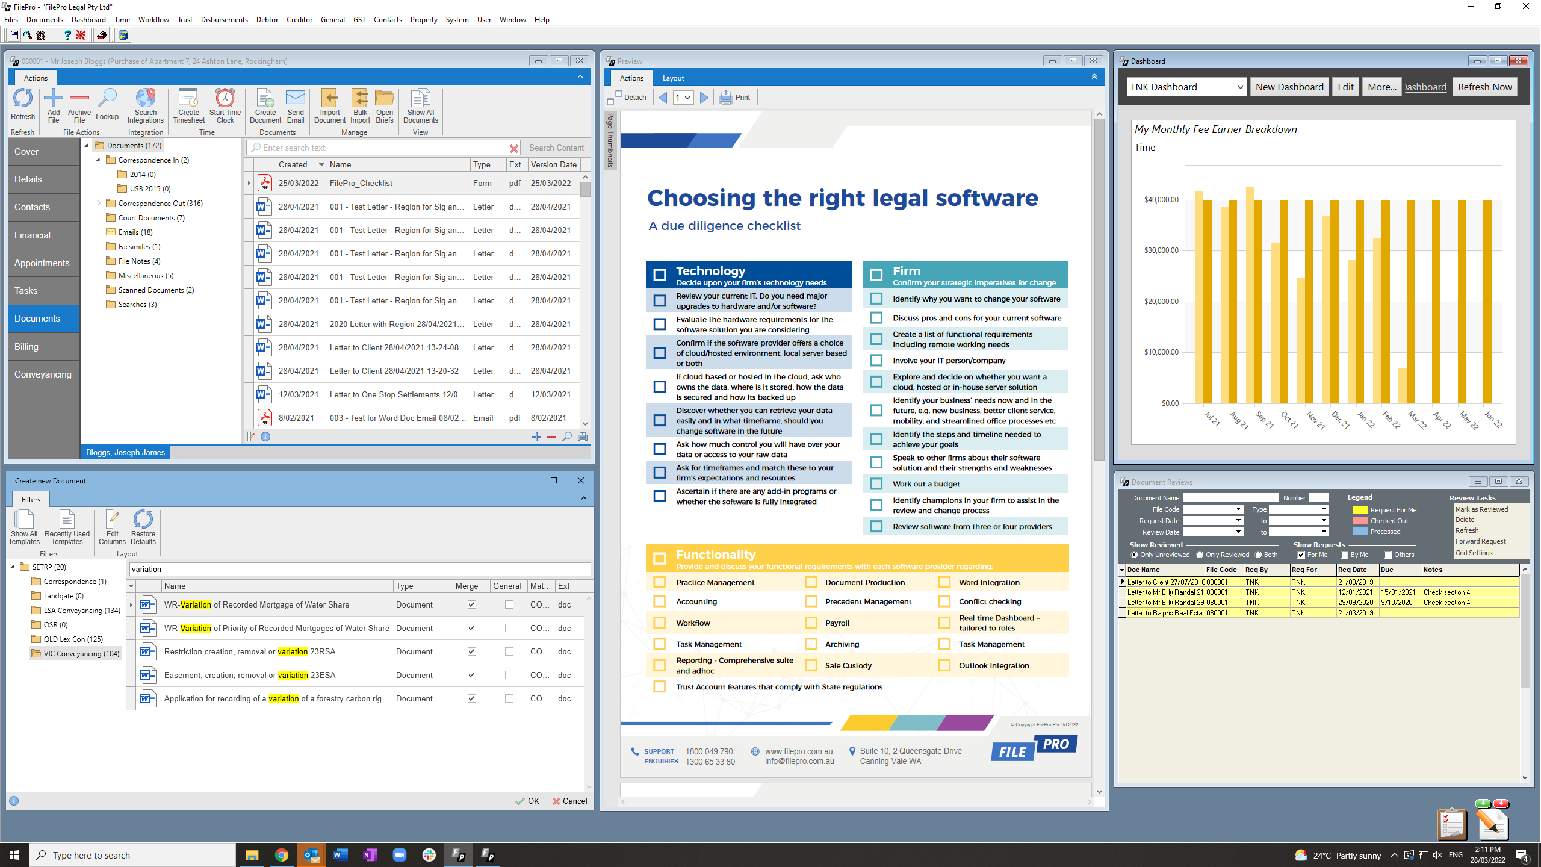Click Mark as Reviewed link
The image size is (1541, 867).
click(1481, 509)
